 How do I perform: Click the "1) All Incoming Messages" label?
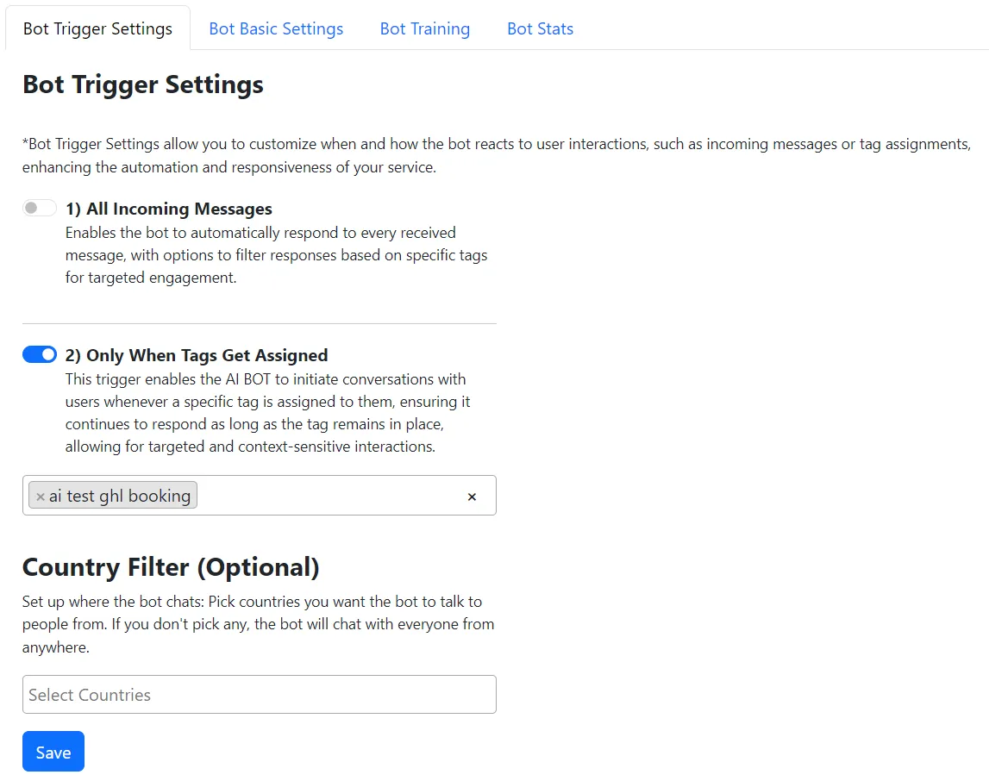click(x=169, y=209)
